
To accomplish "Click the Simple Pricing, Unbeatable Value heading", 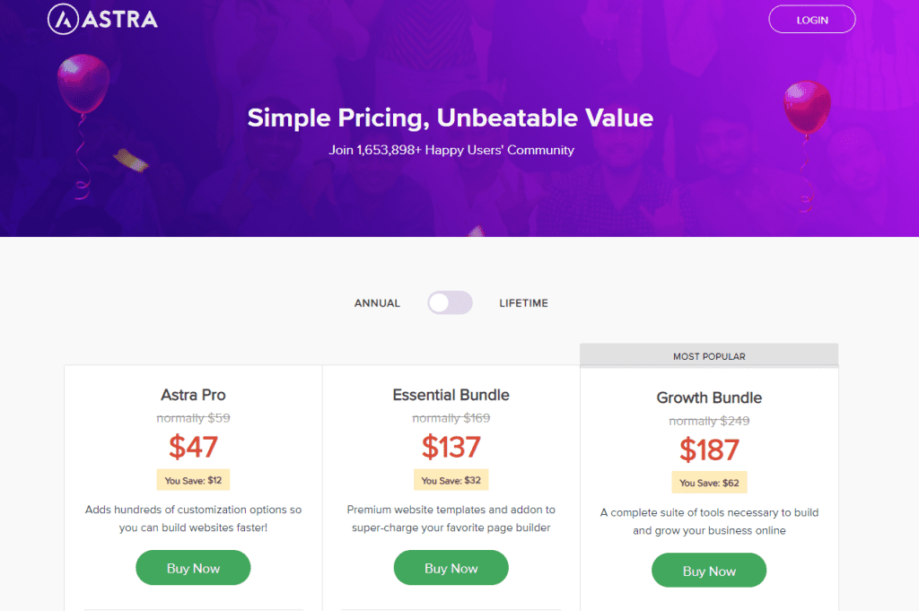I will pyautogui.click(x=451, y=118).
